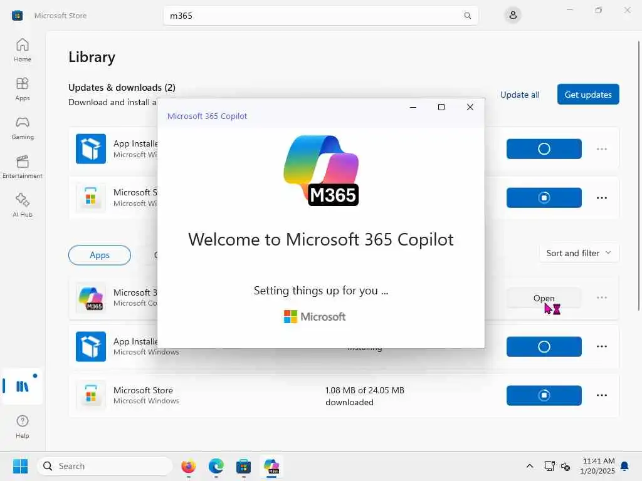Click the muted volume tray icon
This screenshot has height=481, width=642.
pos(566,466)
